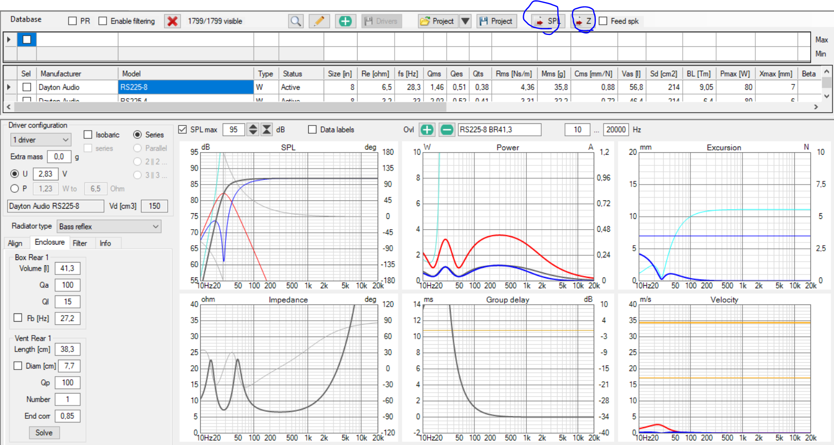Viewport: 834px width, 445px height.
Task: Open the Radiator type Bass reflex dropdown
Action: 109,226
